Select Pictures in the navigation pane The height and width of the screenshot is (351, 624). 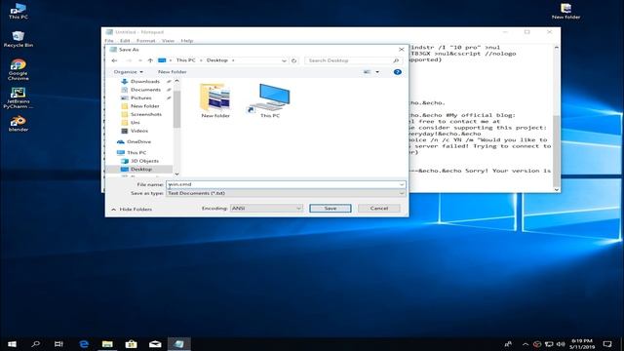tap(140, 97)
